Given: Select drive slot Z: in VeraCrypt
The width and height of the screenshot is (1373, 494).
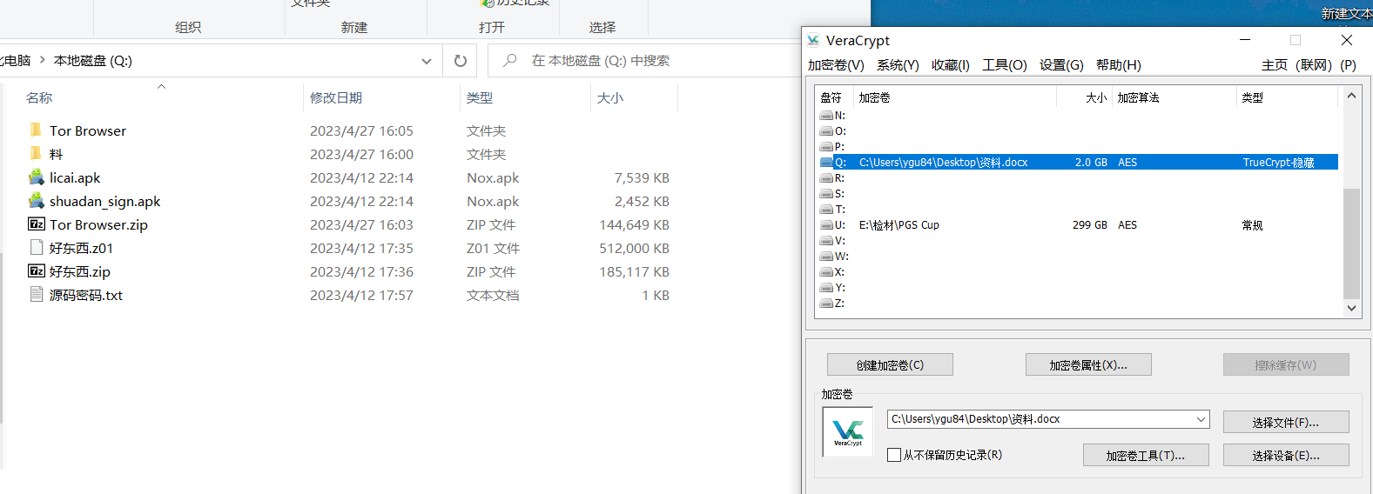Looking at the screenshot, I should click(832, 304).
